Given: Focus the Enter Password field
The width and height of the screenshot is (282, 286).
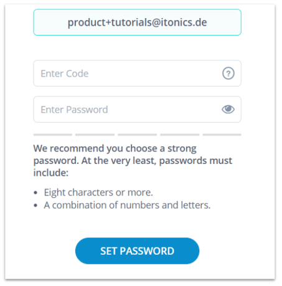Looking at the screenshot, I should (x=137, y=109).
